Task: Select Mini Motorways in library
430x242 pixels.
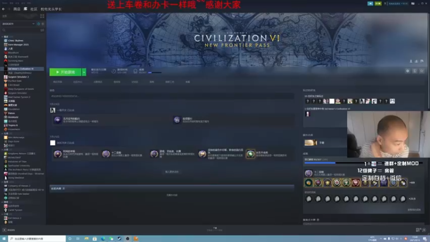Action: click(16, 138)
